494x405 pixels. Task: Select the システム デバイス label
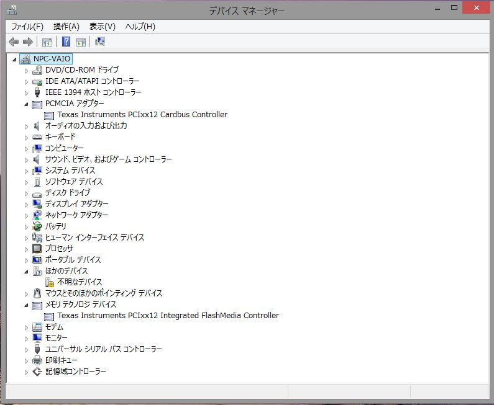coord(70,171)
